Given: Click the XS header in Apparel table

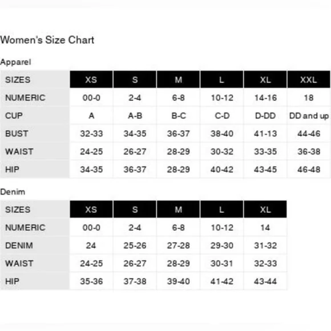Looking at the screenshot, I should tap(91, 79).
